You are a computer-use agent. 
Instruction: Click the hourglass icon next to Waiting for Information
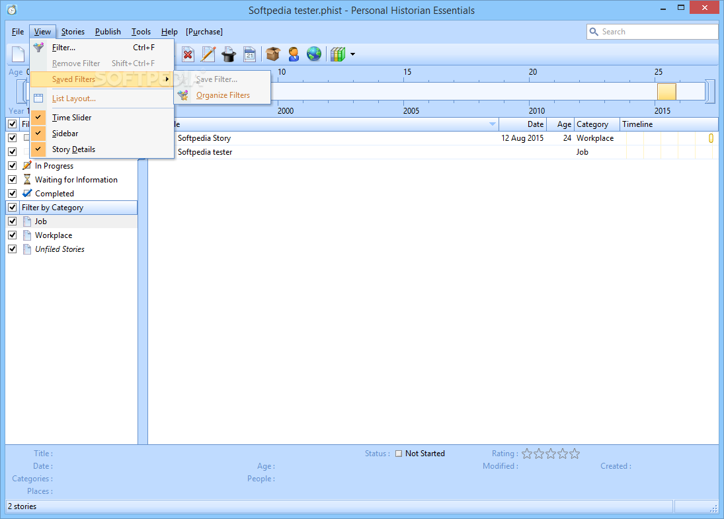[27, 179]
